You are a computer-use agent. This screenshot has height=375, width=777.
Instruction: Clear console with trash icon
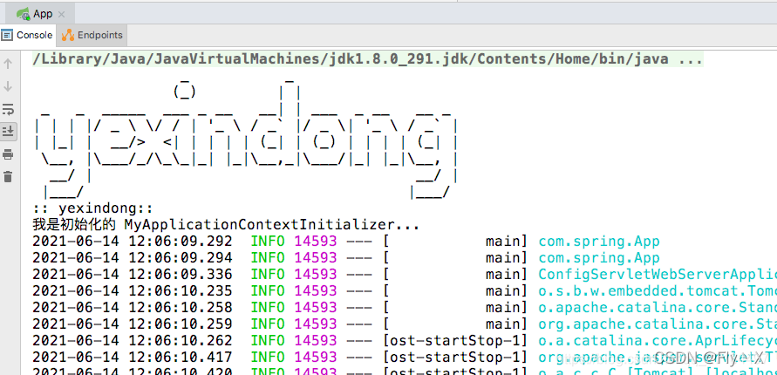click(8, 176)
